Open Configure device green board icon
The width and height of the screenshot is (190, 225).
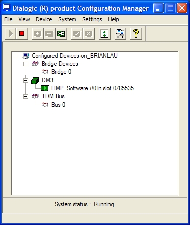coord(61,33)
